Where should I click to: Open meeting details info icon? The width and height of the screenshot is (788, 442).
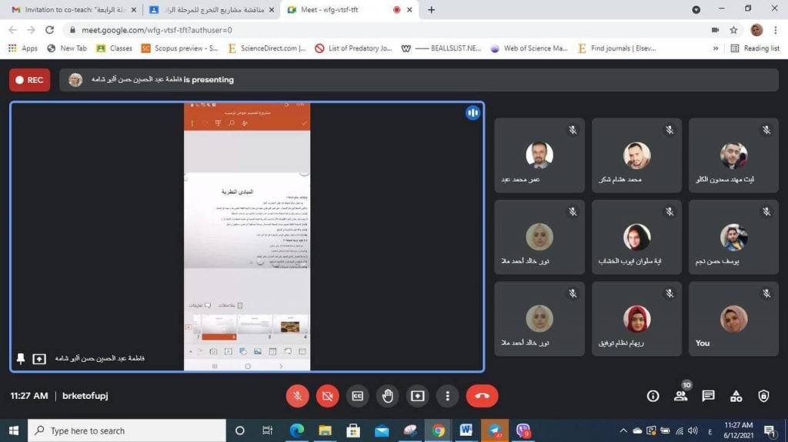point(653,396)
